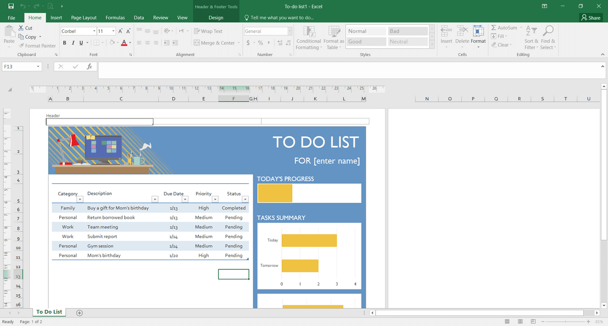Click the Orientation angled text icon
Image resolution: width=608 pixels, height=326 pixels.
click(168, 31)
